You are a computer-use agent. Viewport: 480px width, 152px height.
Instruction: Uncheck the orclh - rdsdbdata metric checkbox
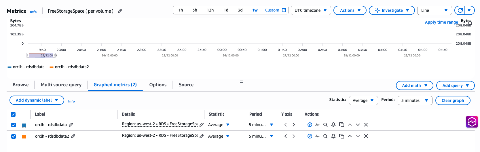(x=13, y=125)
